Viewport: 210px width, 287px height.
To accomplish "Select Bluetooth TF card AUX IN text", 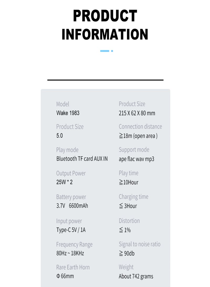I will coord(82,159).
